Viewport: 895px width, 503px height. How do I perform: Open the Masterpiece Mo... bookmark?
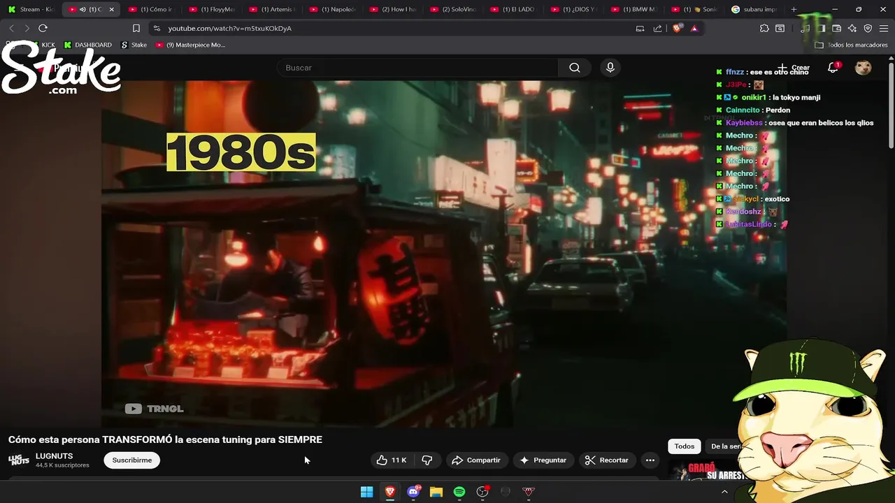tap(190, 45)
